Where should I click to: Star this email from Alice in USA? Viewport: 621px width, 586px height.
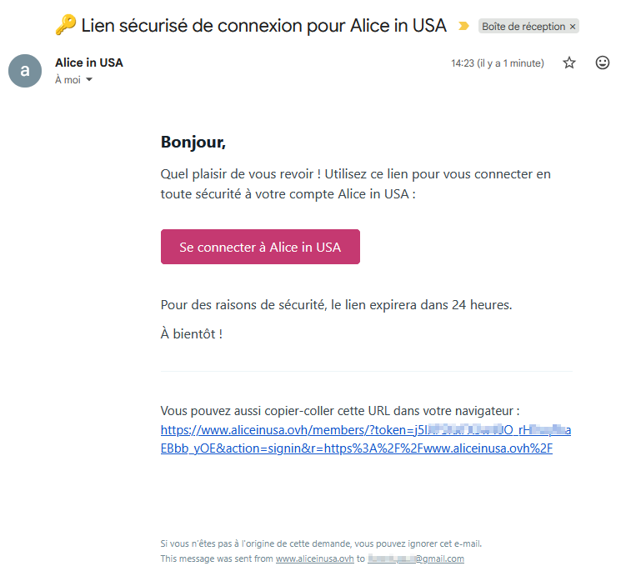tap(569, 63)
